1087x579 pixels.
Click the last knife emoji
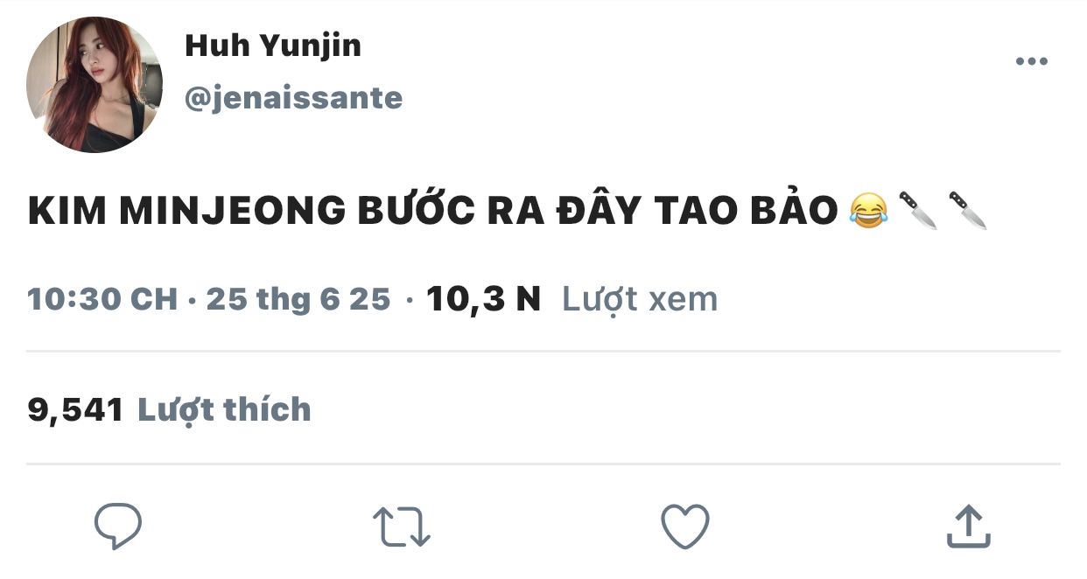pyautogui.click(x=968, y=211)
